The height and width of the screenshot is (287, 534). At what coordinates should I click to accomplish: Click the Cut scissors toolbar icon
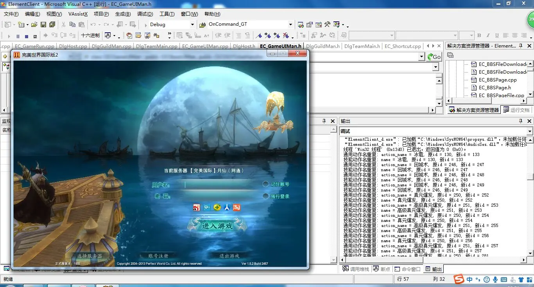63,25
